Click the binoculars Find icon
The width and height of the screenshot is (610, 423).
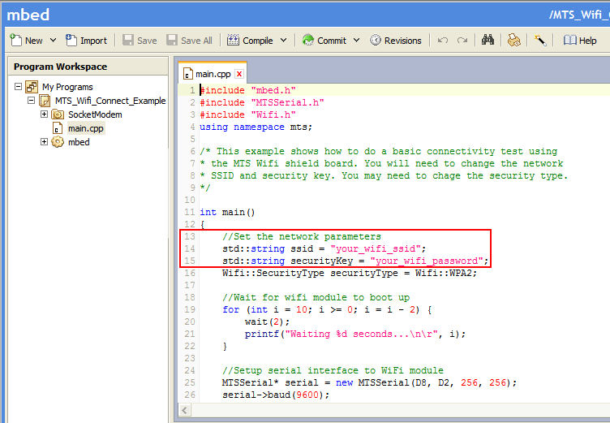tap(488, 40)
